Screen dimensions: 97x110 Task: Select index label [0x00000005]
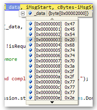[x=48, y=50]
